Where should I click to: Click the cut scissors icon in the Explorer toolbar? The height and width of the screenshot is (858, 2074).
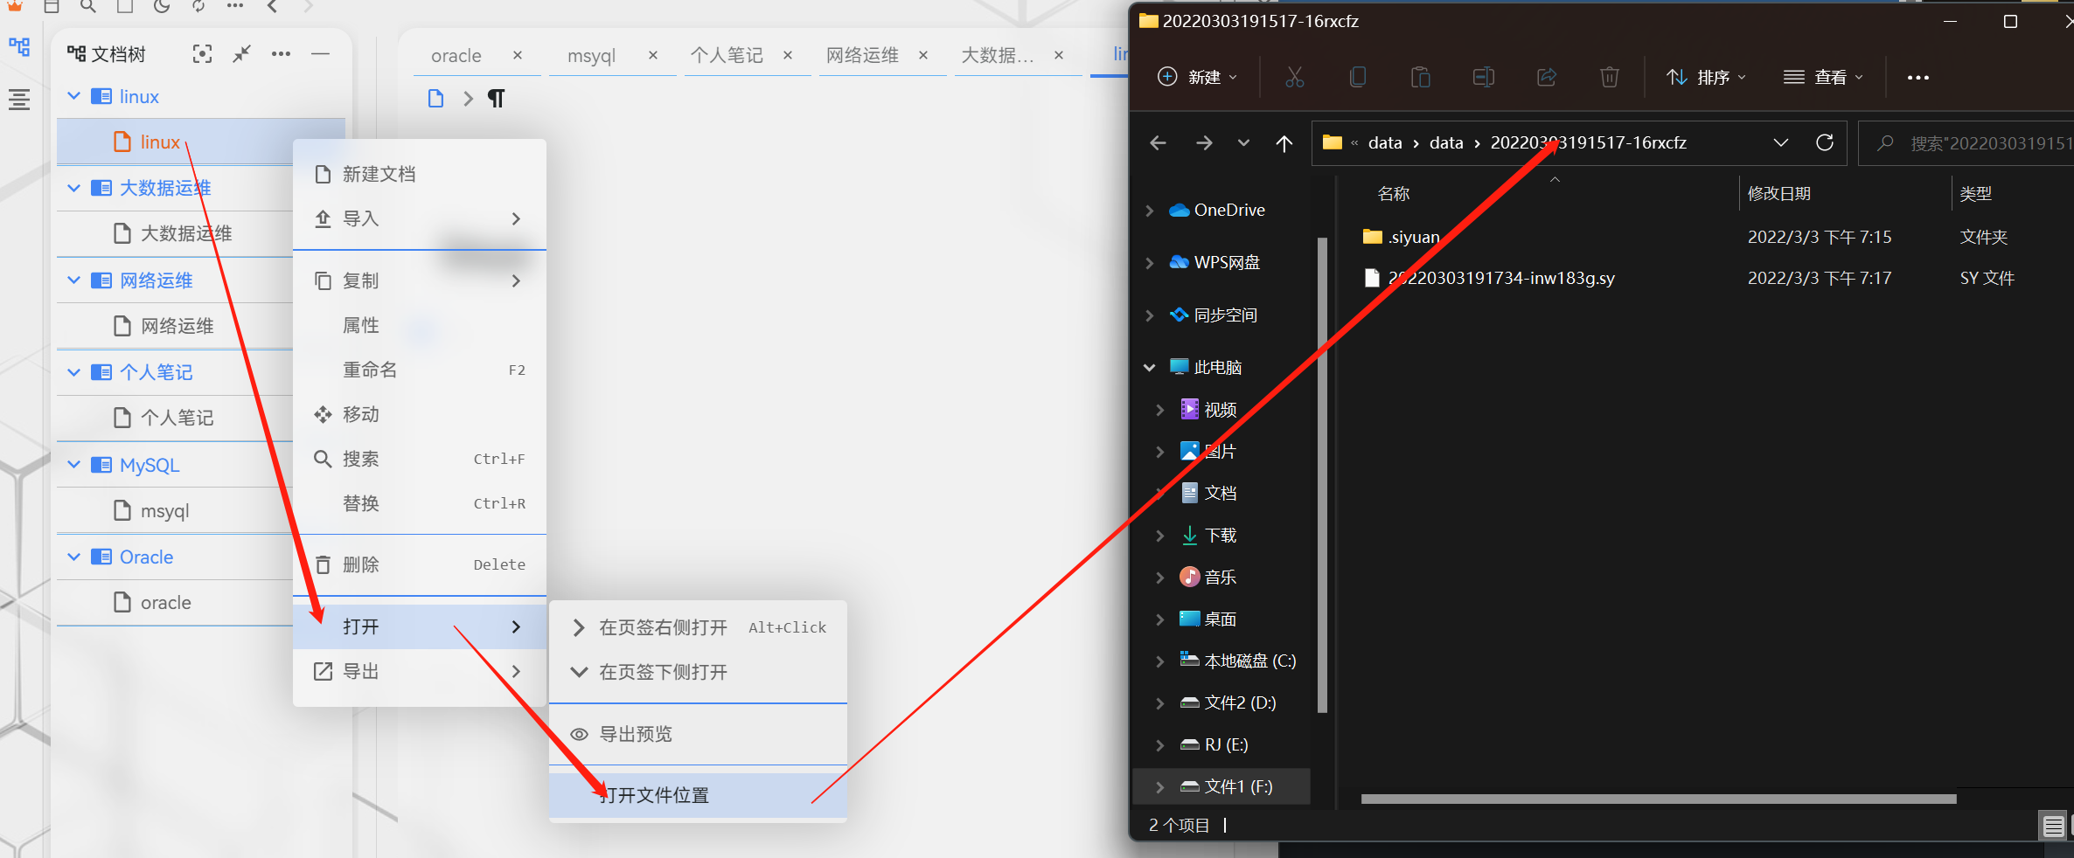point(1295,78)
